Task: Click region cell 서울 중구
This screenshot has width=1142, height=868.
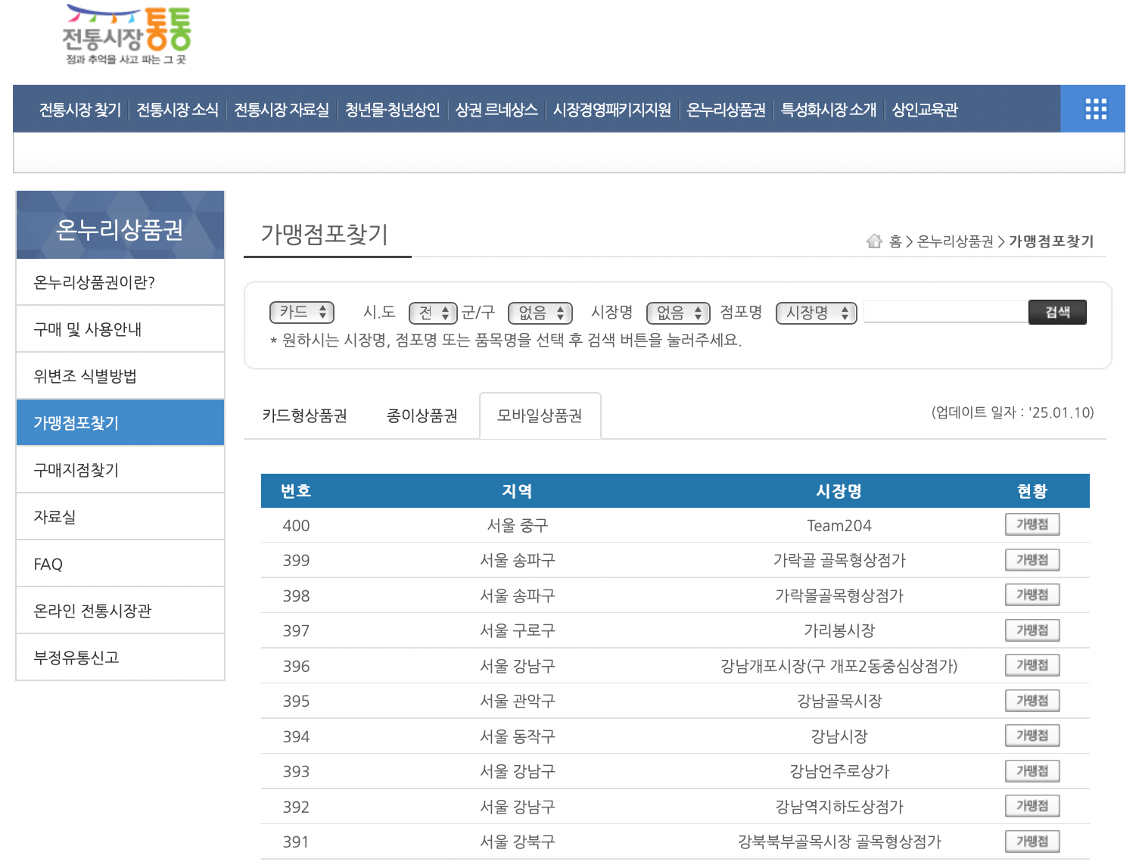Action: [x=518, y=525]
